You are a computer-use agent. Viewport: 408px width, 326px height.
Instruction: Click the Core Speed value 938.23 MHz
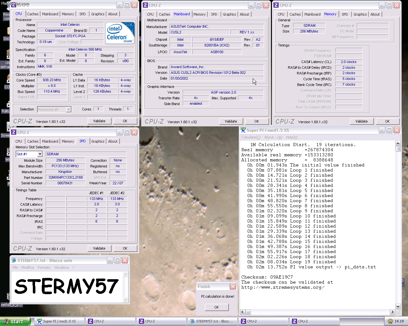click(52, 80)
